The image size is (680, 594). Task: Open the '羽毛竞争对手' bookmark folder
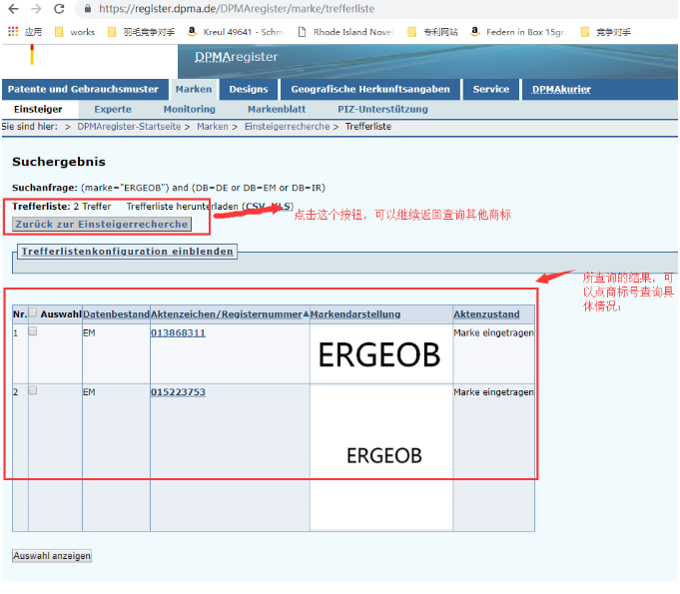coord(142,32)
